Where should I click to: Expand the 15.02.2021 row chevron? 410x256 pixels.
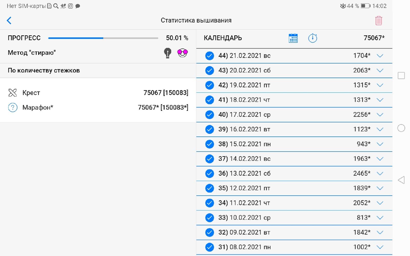click(x=380, y=144)
